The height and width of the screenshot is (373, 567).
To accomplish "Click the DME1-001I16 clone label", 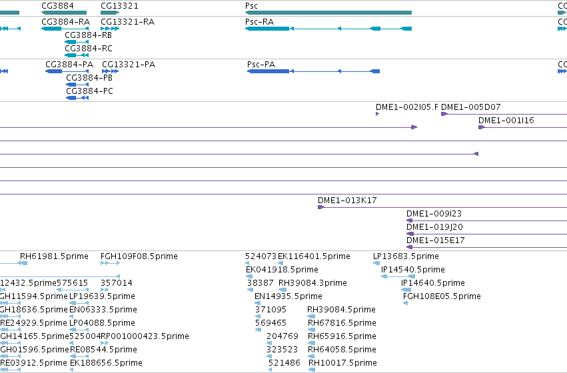I will point(506,121).
